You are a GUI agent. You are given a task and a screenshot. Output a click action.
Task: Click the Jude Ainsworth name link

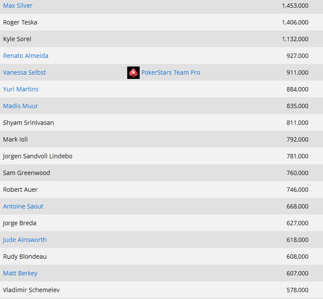coord(25,240)
